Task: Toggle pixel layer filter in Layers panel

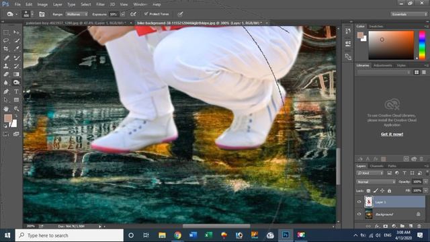Action: (x=390, y=173)
